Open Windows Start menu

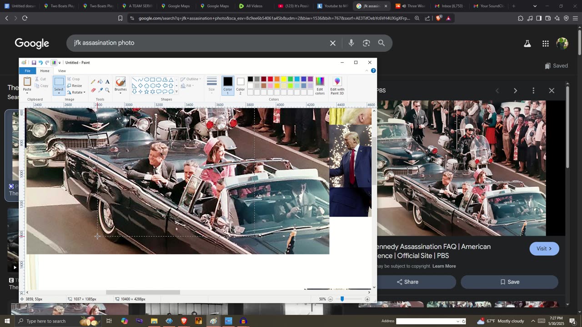(x=7, y=321)
